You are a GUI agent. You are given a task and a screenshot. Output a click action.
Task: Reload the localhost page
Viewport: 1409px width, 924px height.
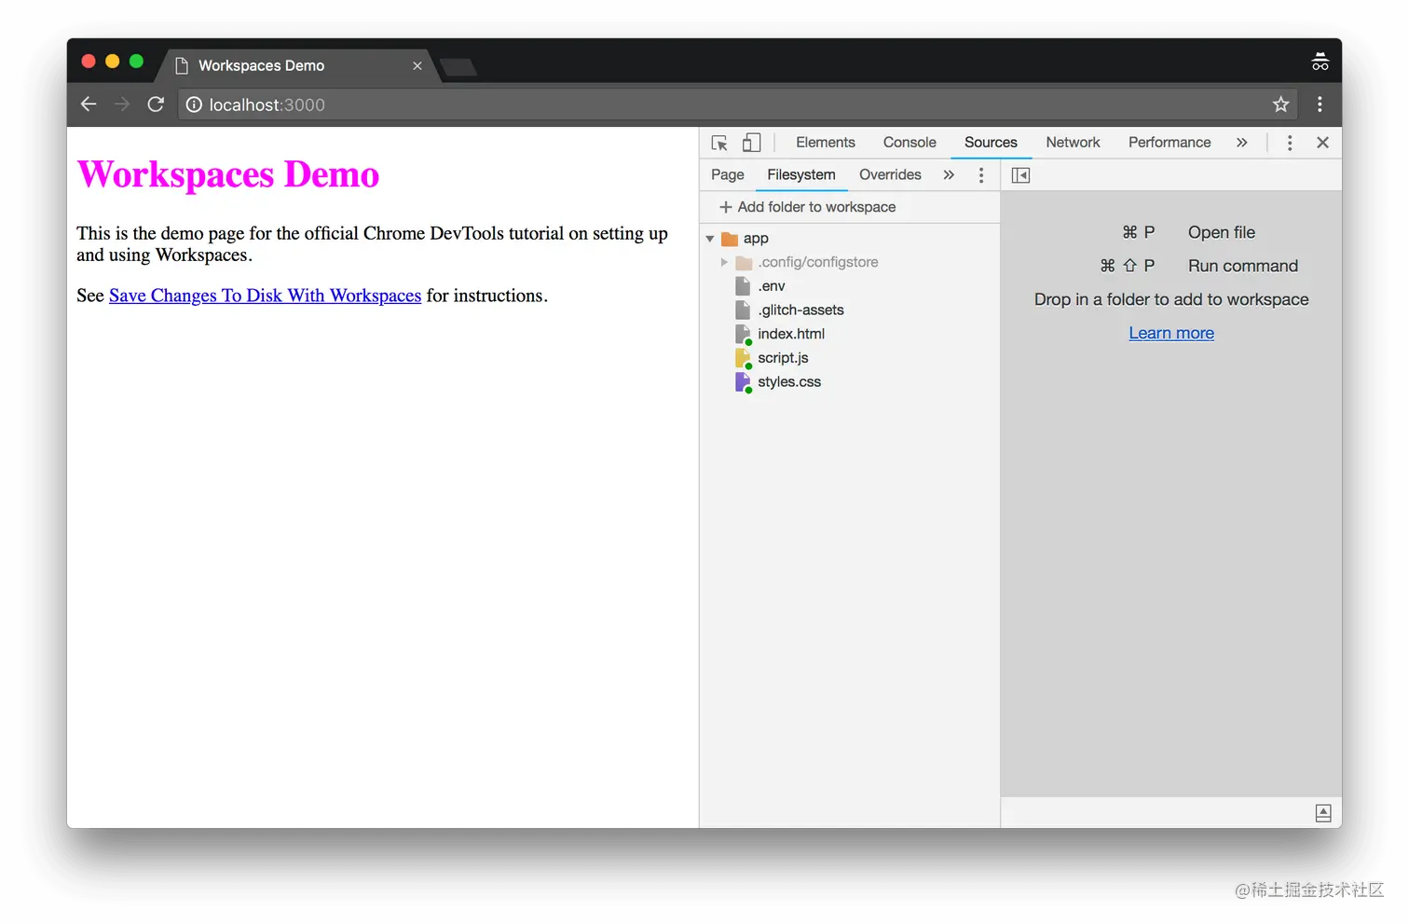[156, 104]
